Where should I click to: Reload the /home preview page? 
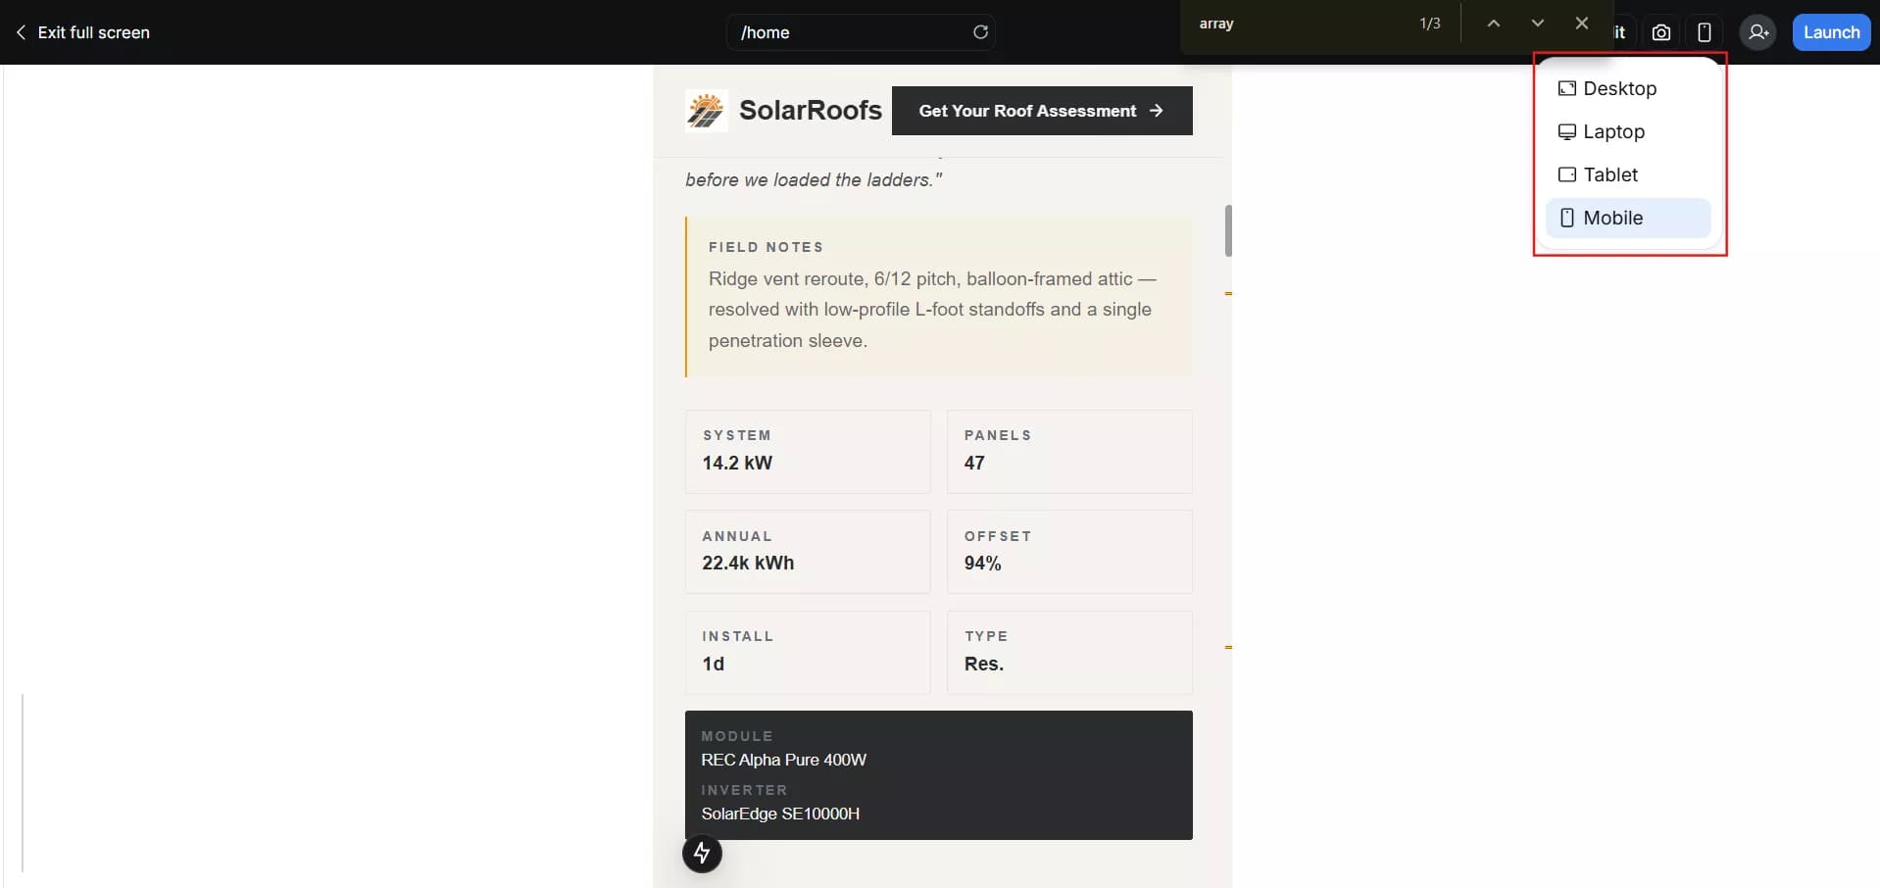click(x=980, y=32)
